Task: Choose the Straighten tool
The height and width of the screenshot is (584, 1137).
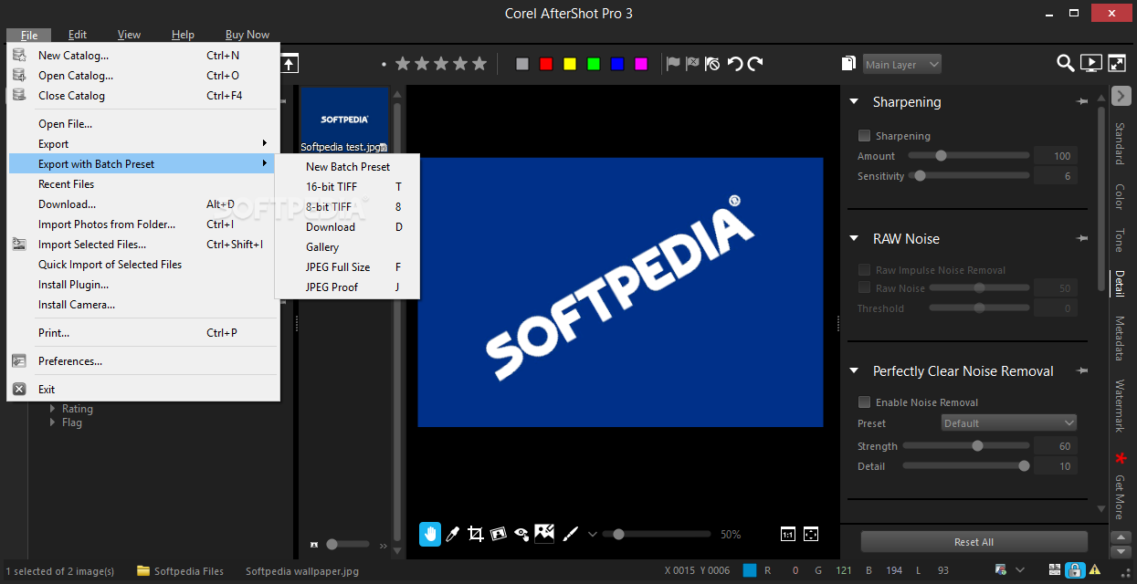Action: [x=498, y=534]
